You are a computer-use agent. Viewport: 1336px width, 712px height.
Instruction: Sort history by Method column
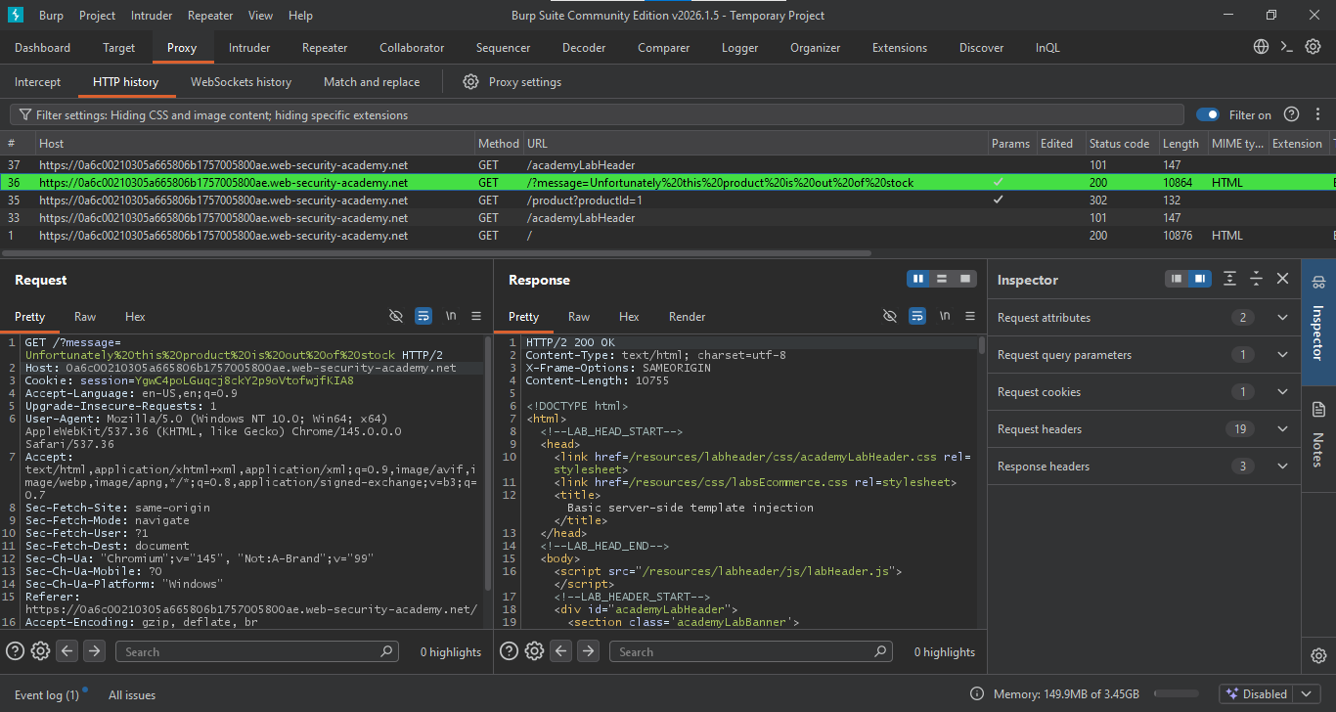point(499,143)
